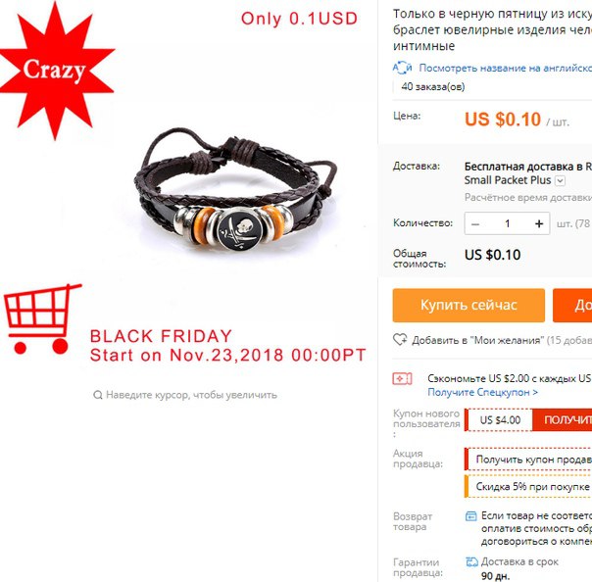Click the translate icon beside the English title link

(402, 68)
